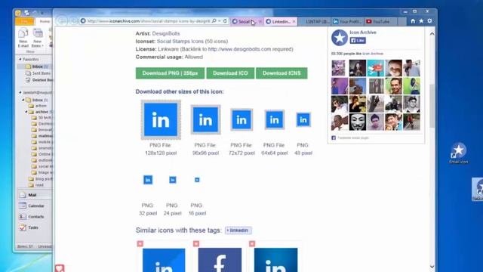Click the browser Forward arrow button
Image resolution: width=483 pixels, height=272 pixels.
coord(74,21)
